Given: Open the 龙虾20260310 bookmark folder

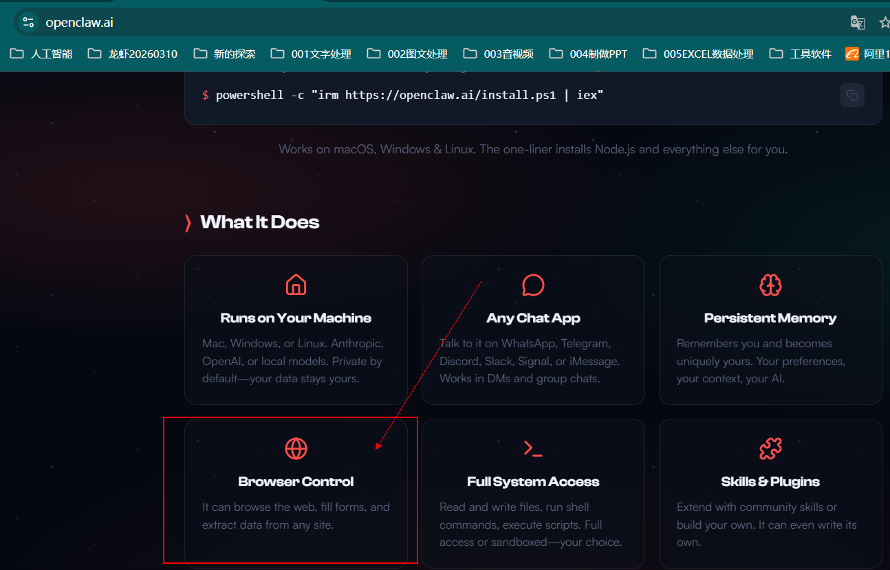Looking at the screenshot, I should click(133, 54).
